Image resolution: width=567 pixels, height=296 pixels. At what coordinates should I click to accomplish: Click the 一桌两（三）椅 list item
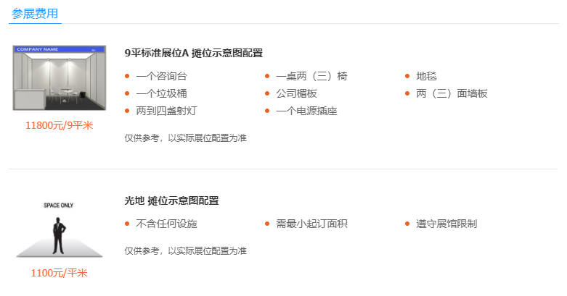tap(311, 76)
